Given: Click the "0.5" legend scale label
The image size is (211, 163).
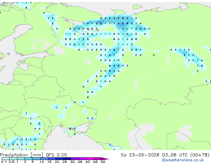Looking at the screenshot, I should click(12, 162).
